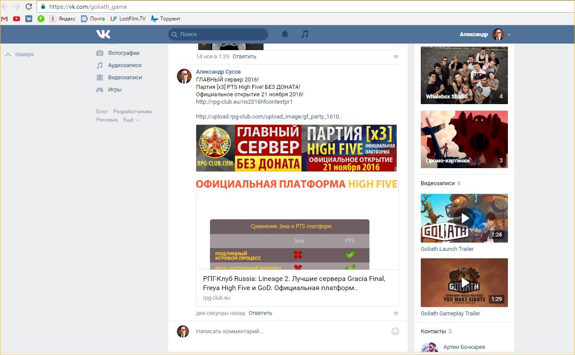This screenshot has width=575, height=355.
Task: Open the VK bookmark icon
Action: coord(29,19)
